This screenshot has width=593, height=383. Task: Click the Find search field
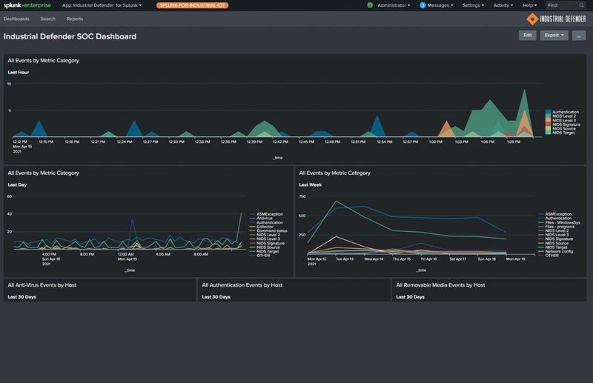(x=570, y=5)
